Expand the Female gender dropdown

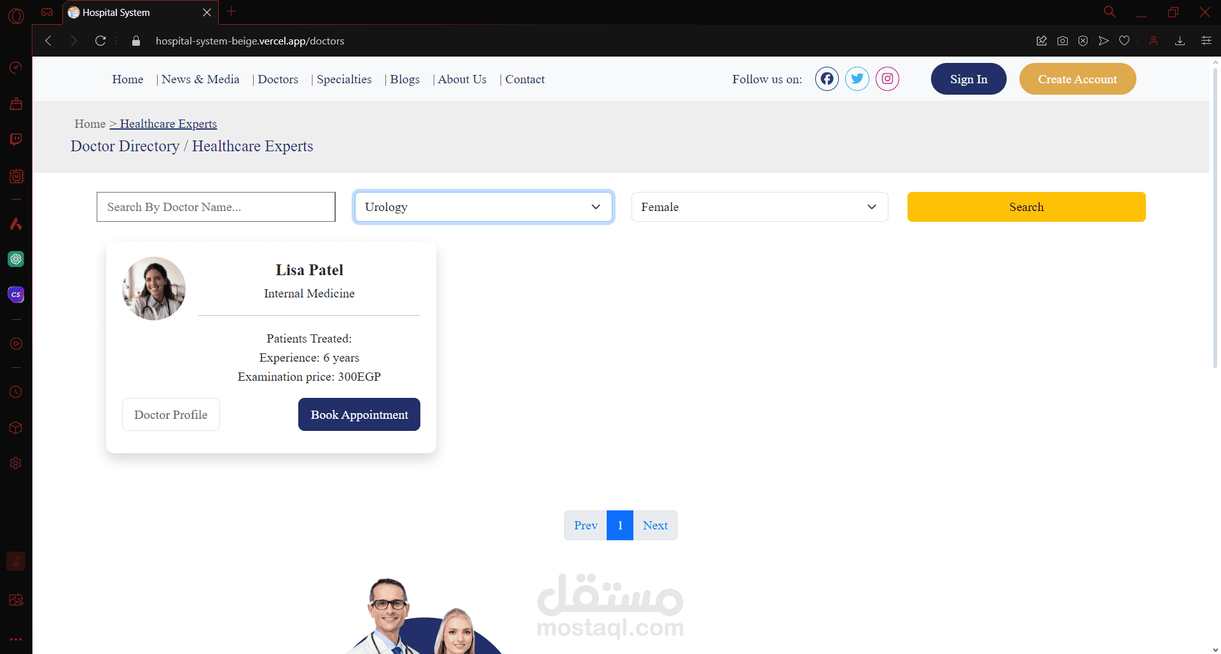(759, 207)
